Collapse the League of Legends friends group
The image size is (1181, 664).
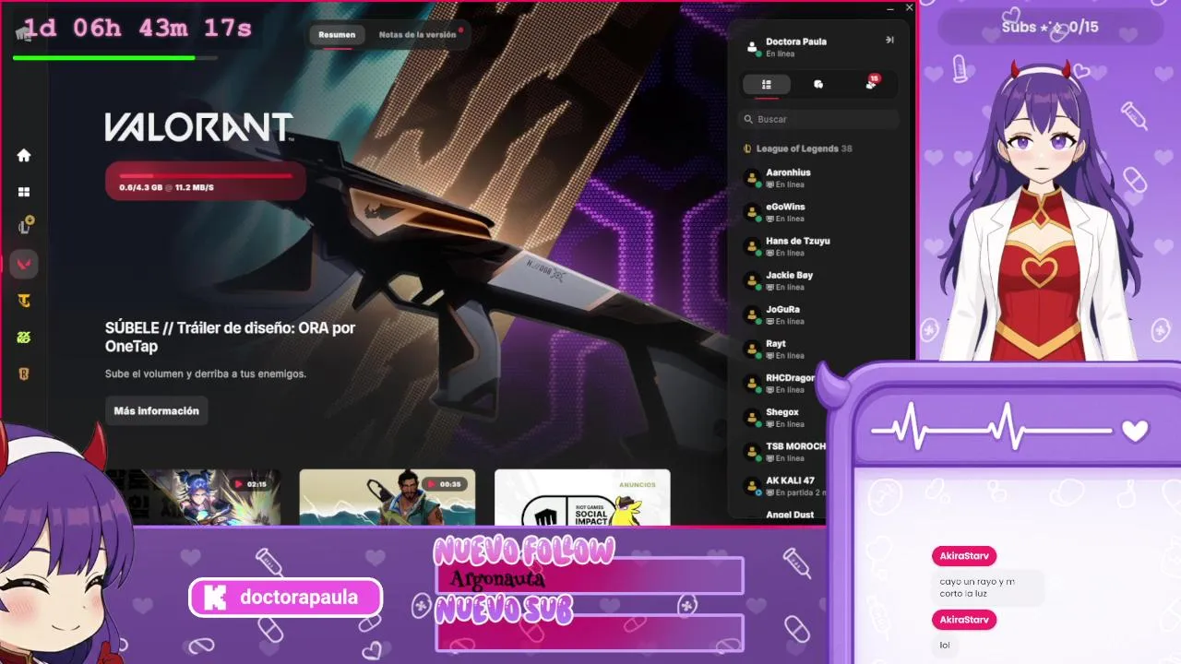(797, 148)
